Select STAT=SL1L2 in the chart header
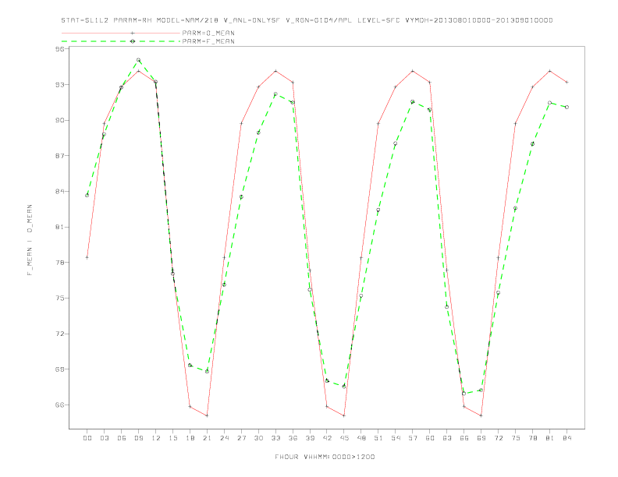 [x=85, y=20]
